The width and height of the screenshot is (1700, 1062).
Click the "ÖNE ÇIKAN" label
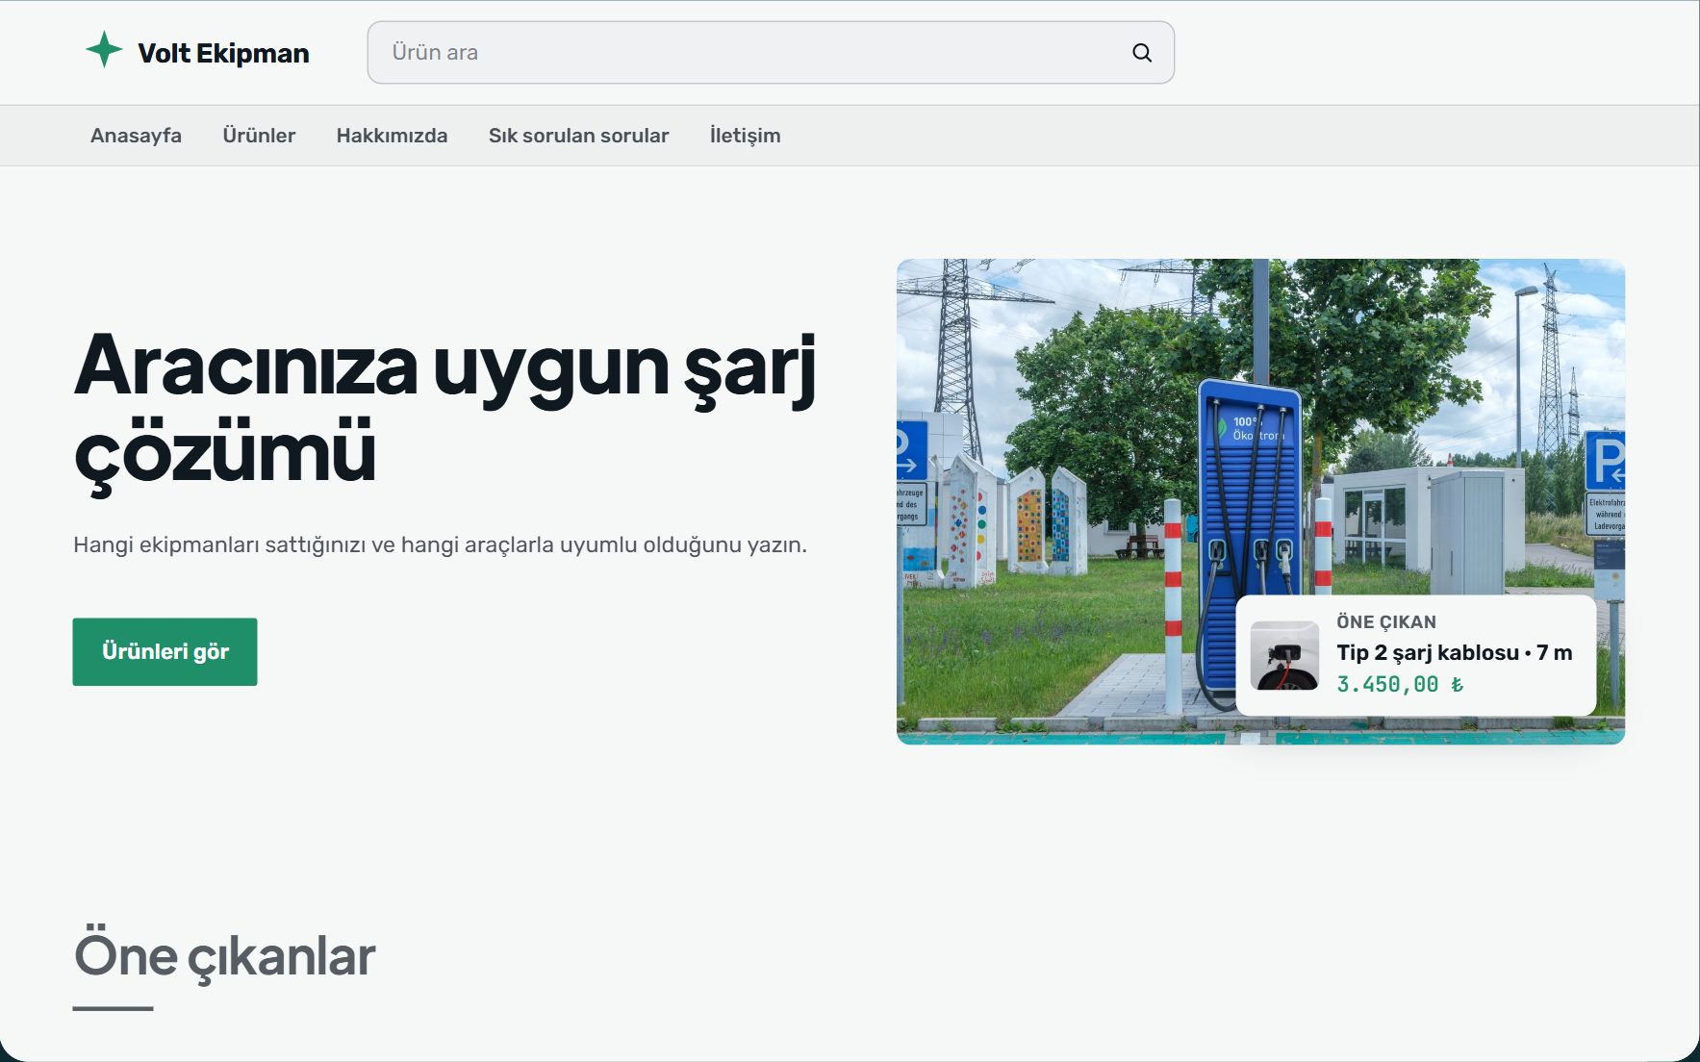pos(1385,621)
